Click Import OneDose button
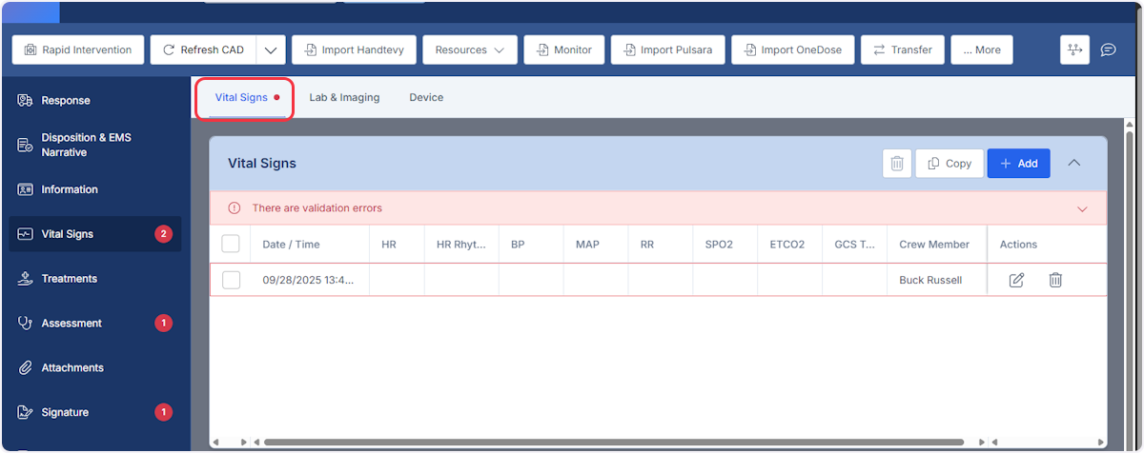The width and height of the screenshot is (1144, 453). tap(792, 49)
